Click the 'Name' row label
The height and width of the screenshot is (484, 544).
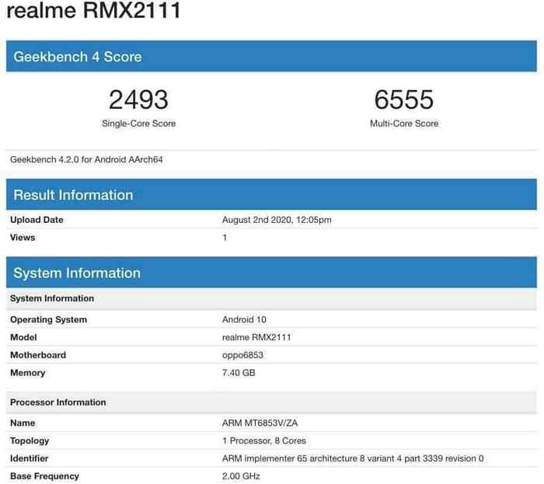(x=23, y=423)
